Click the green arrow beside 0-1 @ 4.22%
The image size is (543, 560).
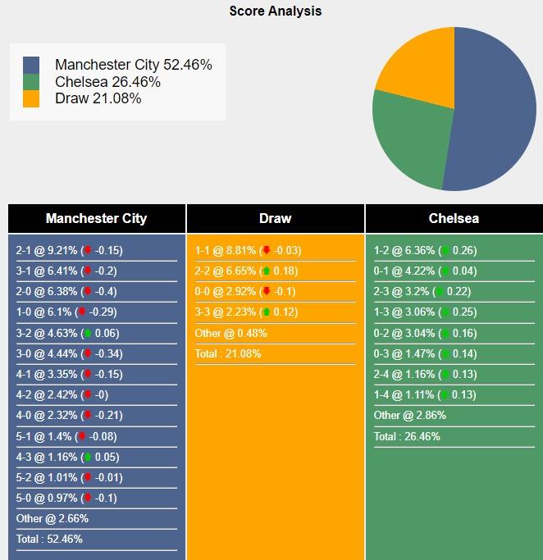pos(445,271)
